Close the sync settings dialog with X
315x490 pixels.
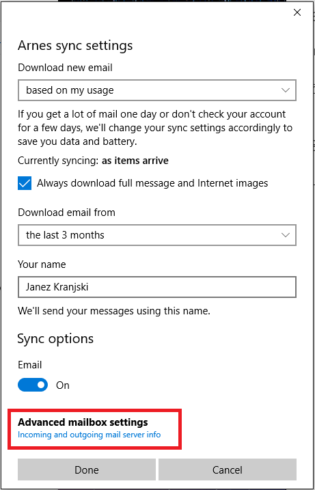pyautogui.click(x=297, y=12)
